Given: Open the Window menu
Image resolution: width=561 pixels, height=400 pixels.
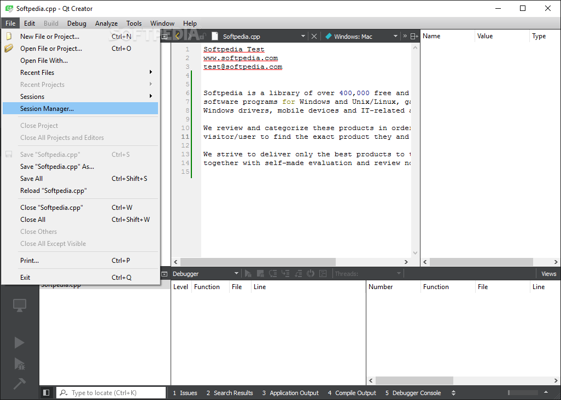Looking at the screenshot, I should (x=162, y=23).
